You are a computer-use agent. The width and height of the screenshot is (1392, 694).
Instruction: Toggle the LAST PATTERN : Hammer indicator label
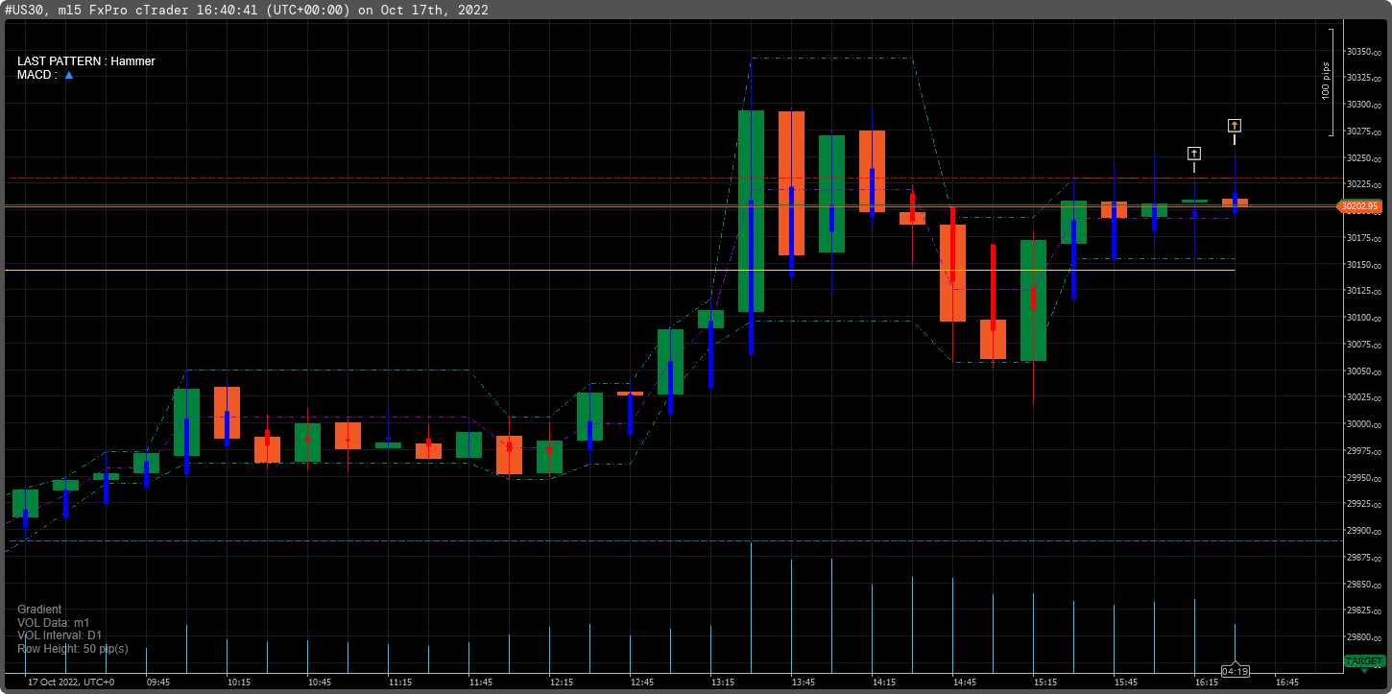(85, 60)
